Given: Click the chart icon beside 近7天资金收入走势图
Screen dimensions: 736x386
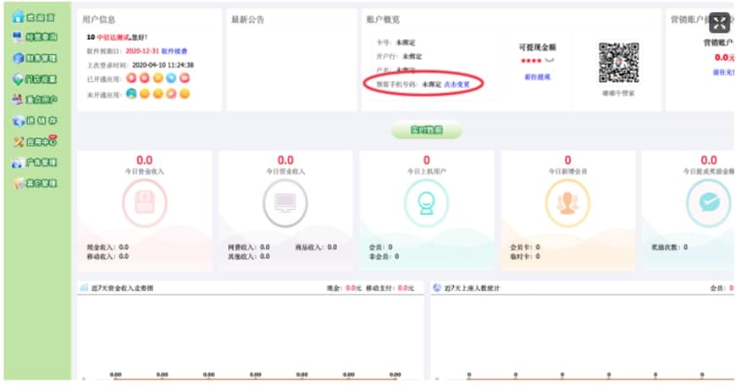Looking at the screenshot, I should coord(84,288).
